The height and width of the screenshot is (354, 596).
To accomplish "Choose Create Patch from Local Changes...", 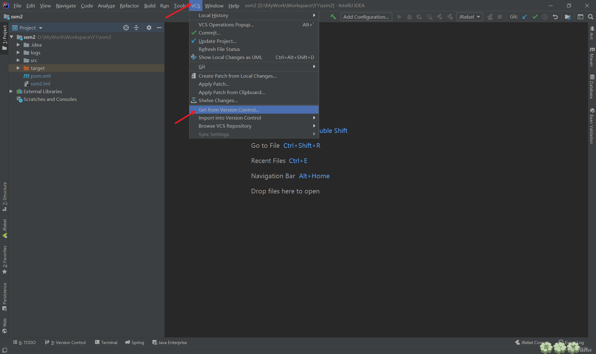I will (x=254, y=76).
